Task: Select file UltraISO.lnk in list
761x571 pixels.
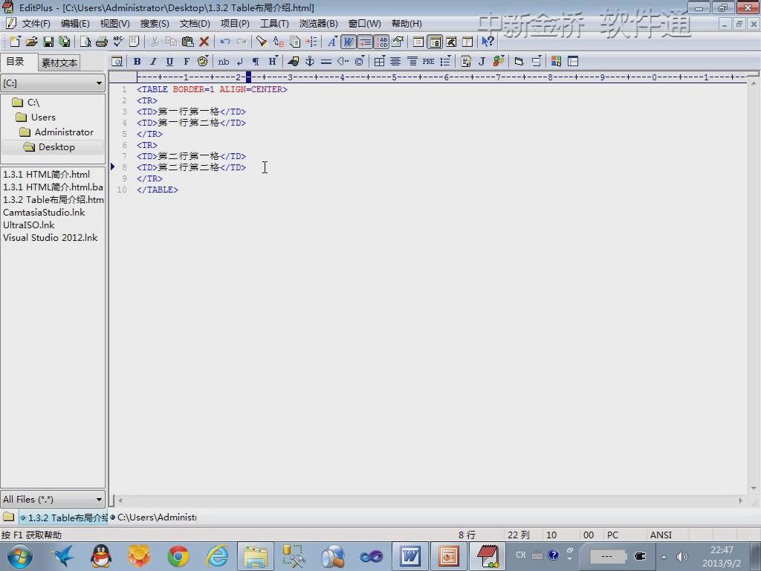Action: click(x=29, y=225)
